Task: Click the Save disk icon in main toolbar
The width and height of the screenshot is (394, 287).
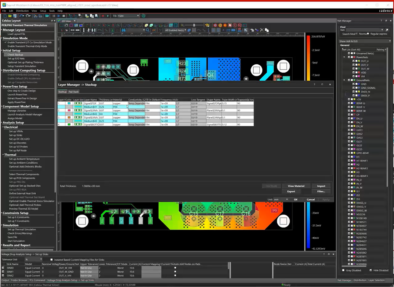Action: (15, 16)
